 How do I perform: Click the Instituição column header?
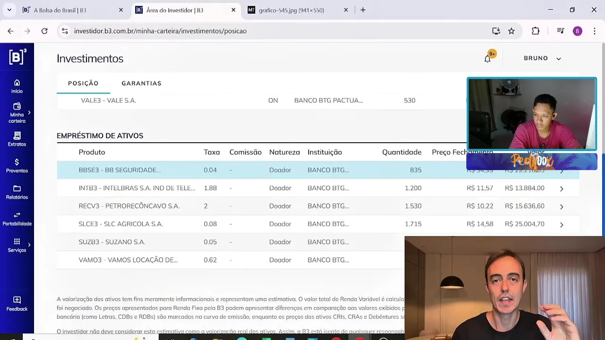point(325,152)
